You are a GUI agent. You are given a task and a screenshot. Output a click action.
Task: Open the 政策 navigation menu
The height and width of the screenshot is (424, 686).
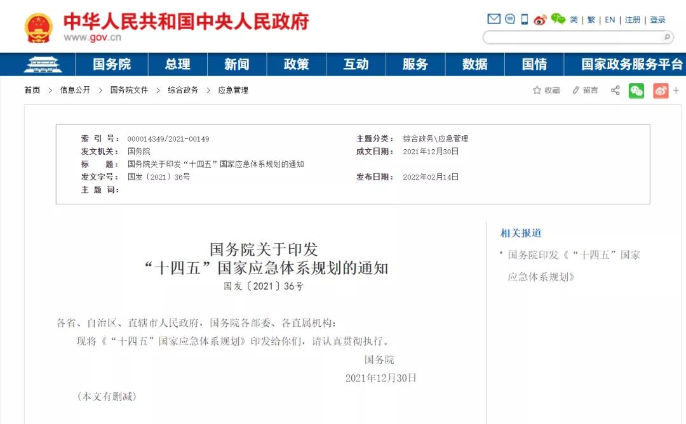pos(296,64)
